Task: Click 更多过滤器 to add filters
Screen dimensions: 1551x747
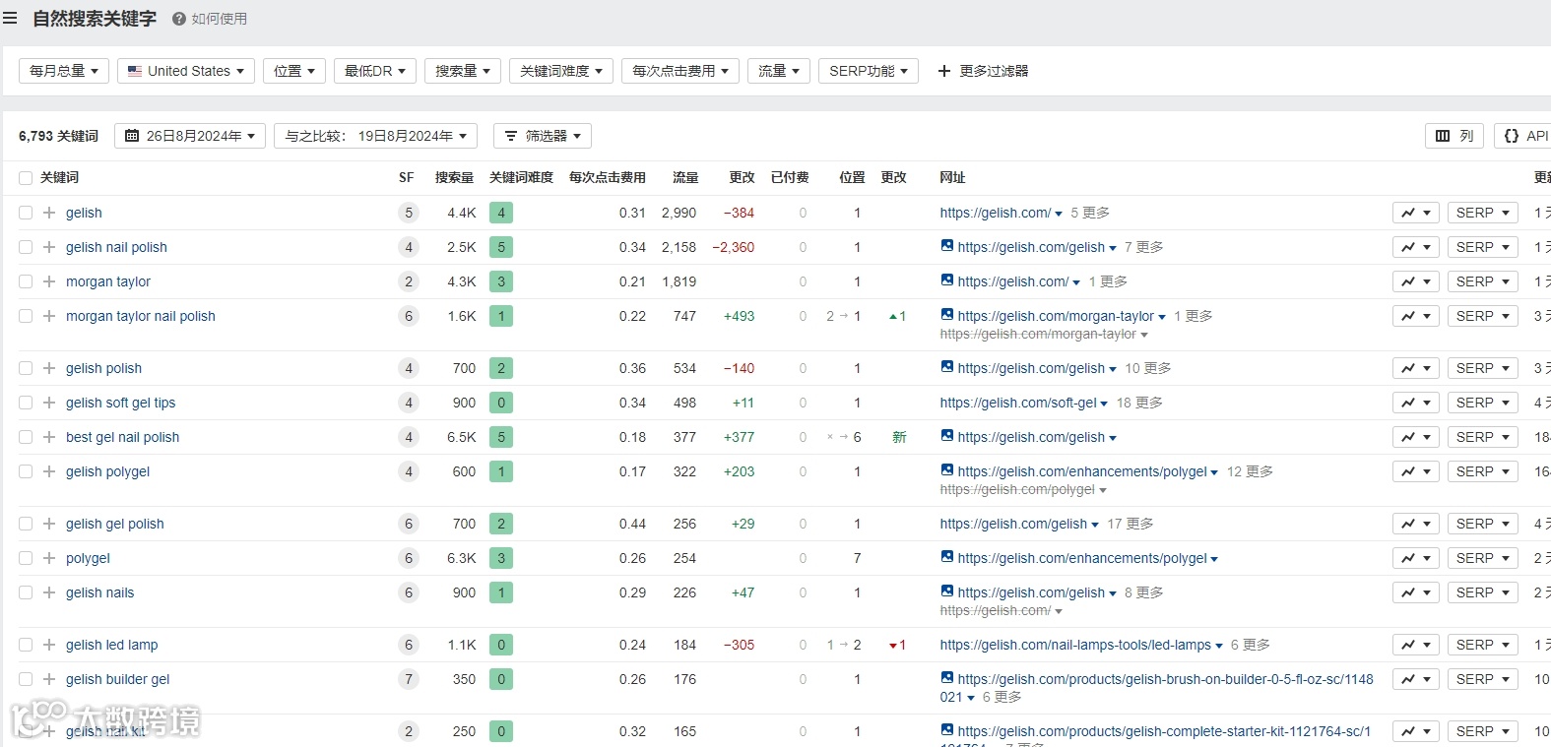Action: 983,71
